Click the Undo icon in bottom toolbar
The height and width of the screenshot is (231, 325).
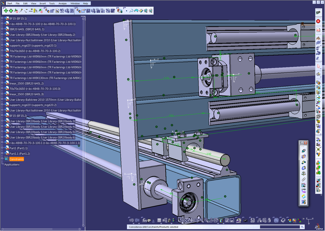click(x=132, y=220)
